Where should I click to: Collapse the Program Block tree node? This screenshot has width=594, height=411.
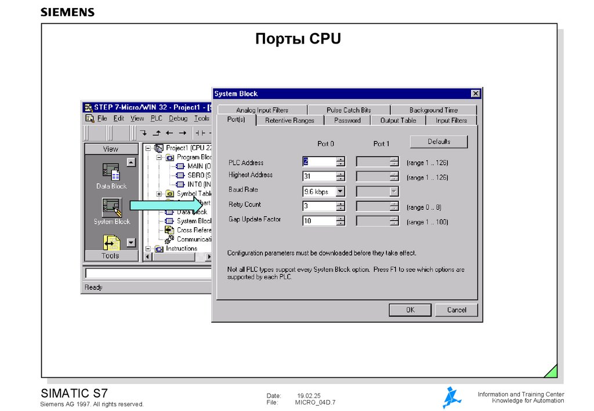pyautogui.click(x=159, y=158)
